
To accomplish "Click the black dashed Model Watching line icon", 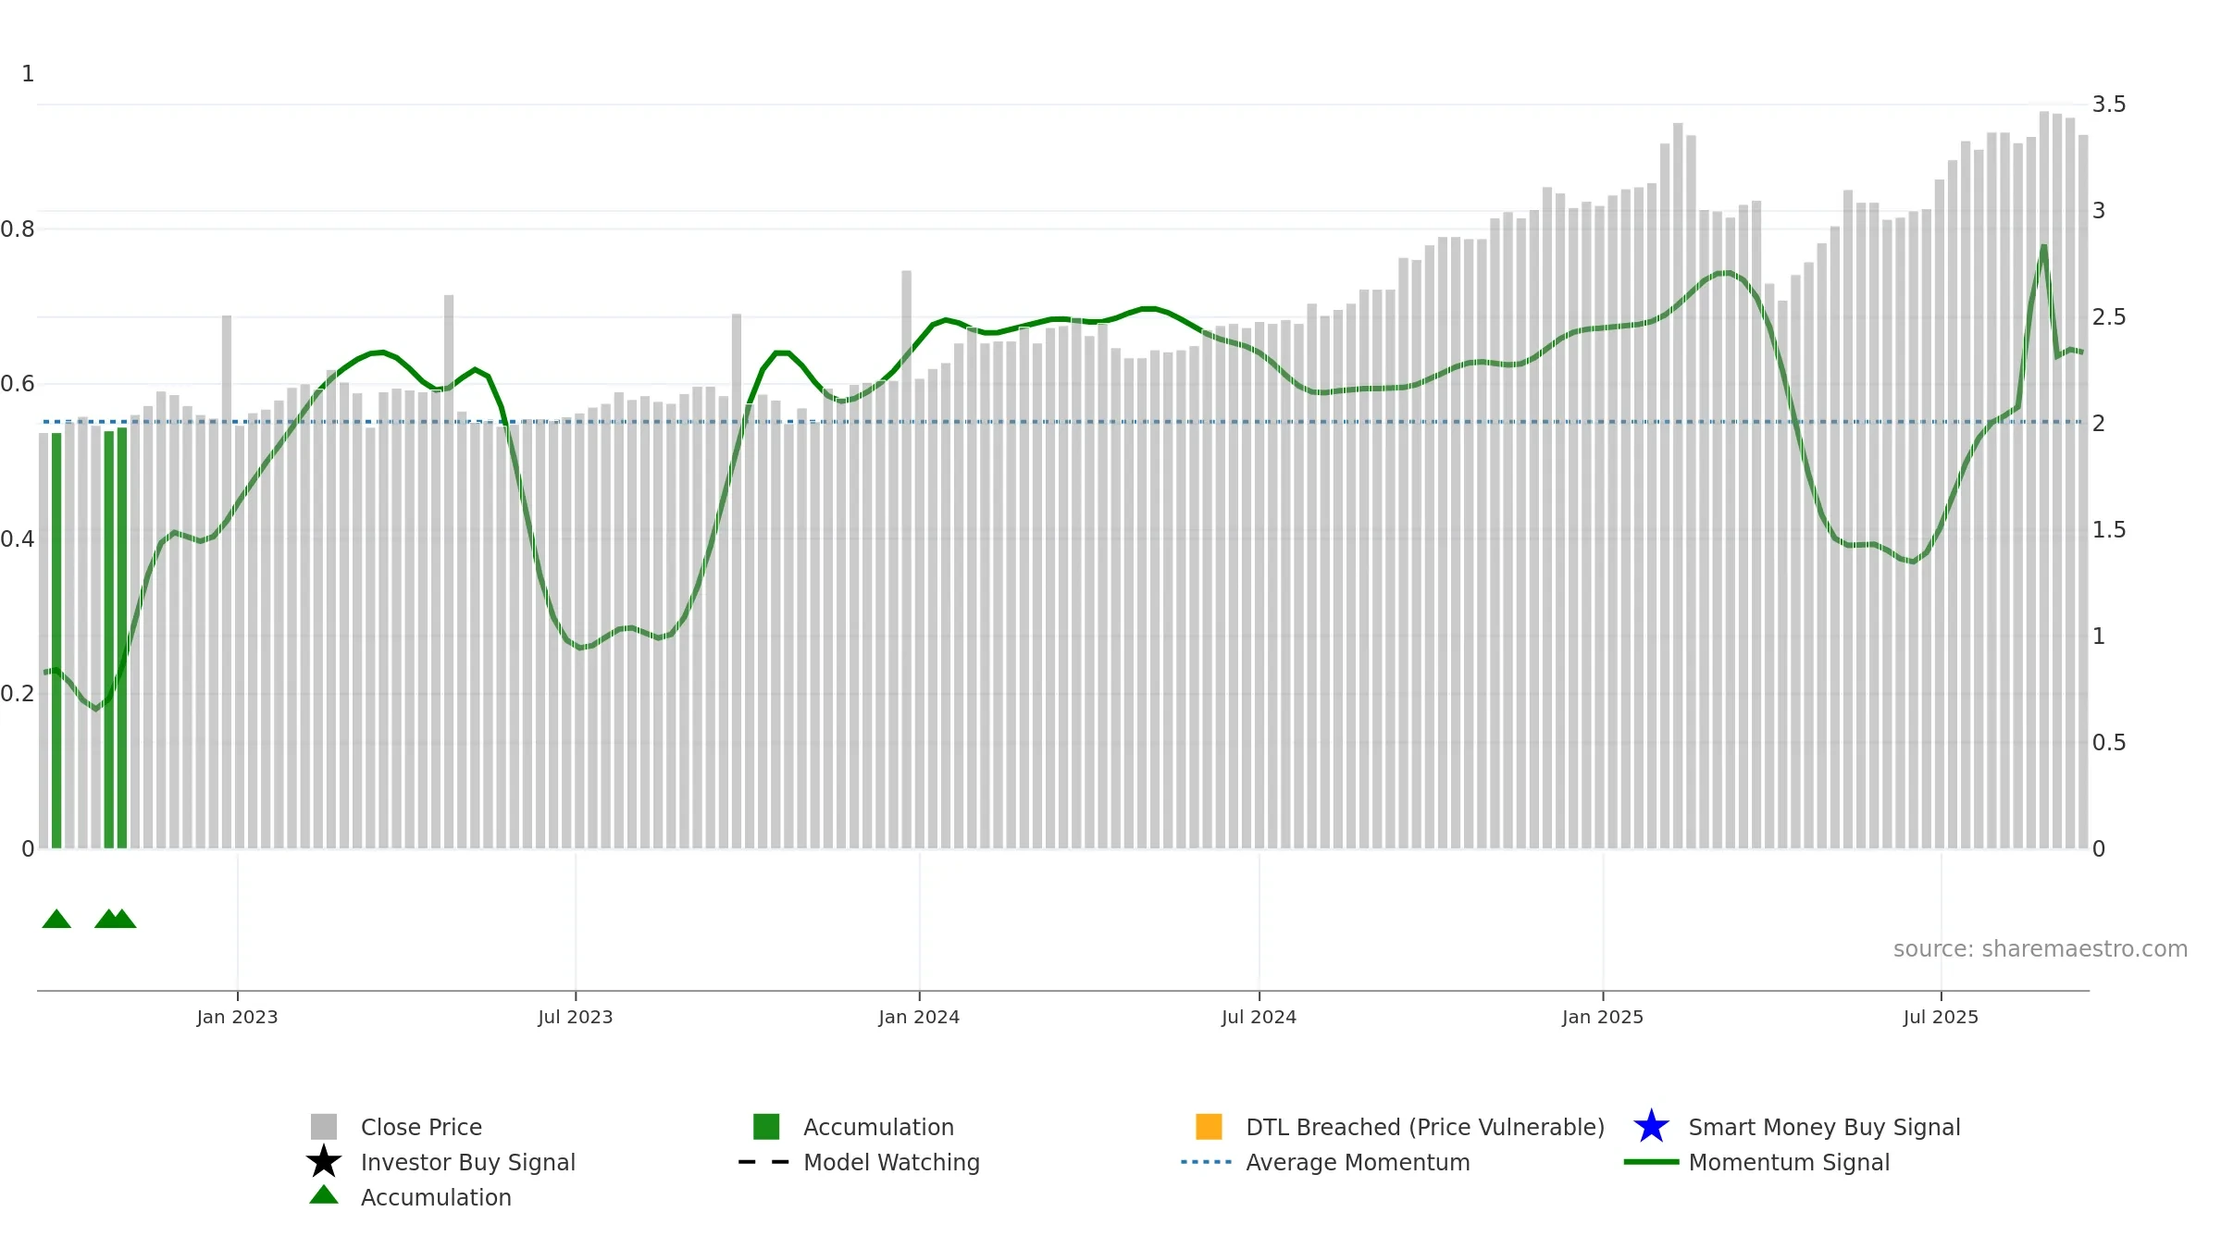I will pyautogui.click(x=764, y=1162).
